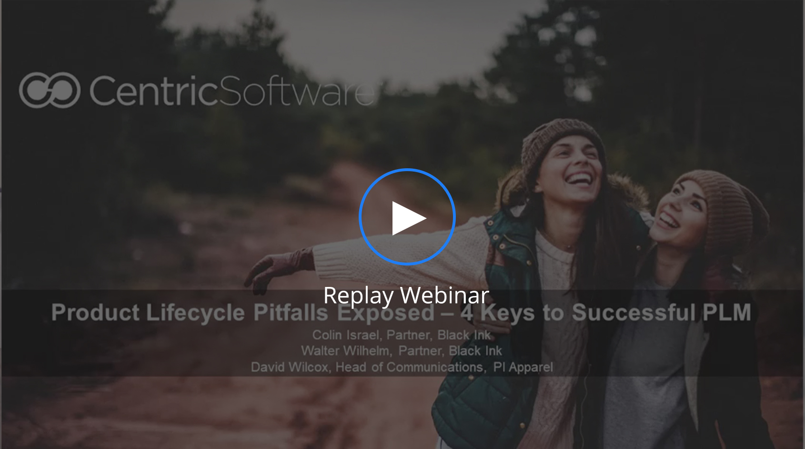Click the CentricSoftware wordmark text
Image resolution: width=805 pixels, height=449 pixels.
(232, 91)
